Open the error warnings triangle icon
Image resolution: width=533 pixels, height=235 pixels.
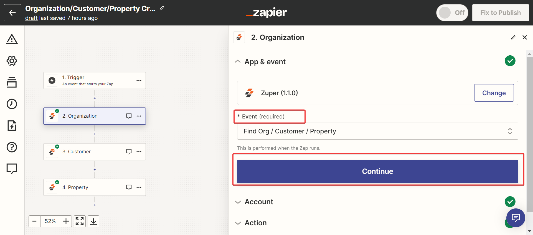click(x=12, y=39)
